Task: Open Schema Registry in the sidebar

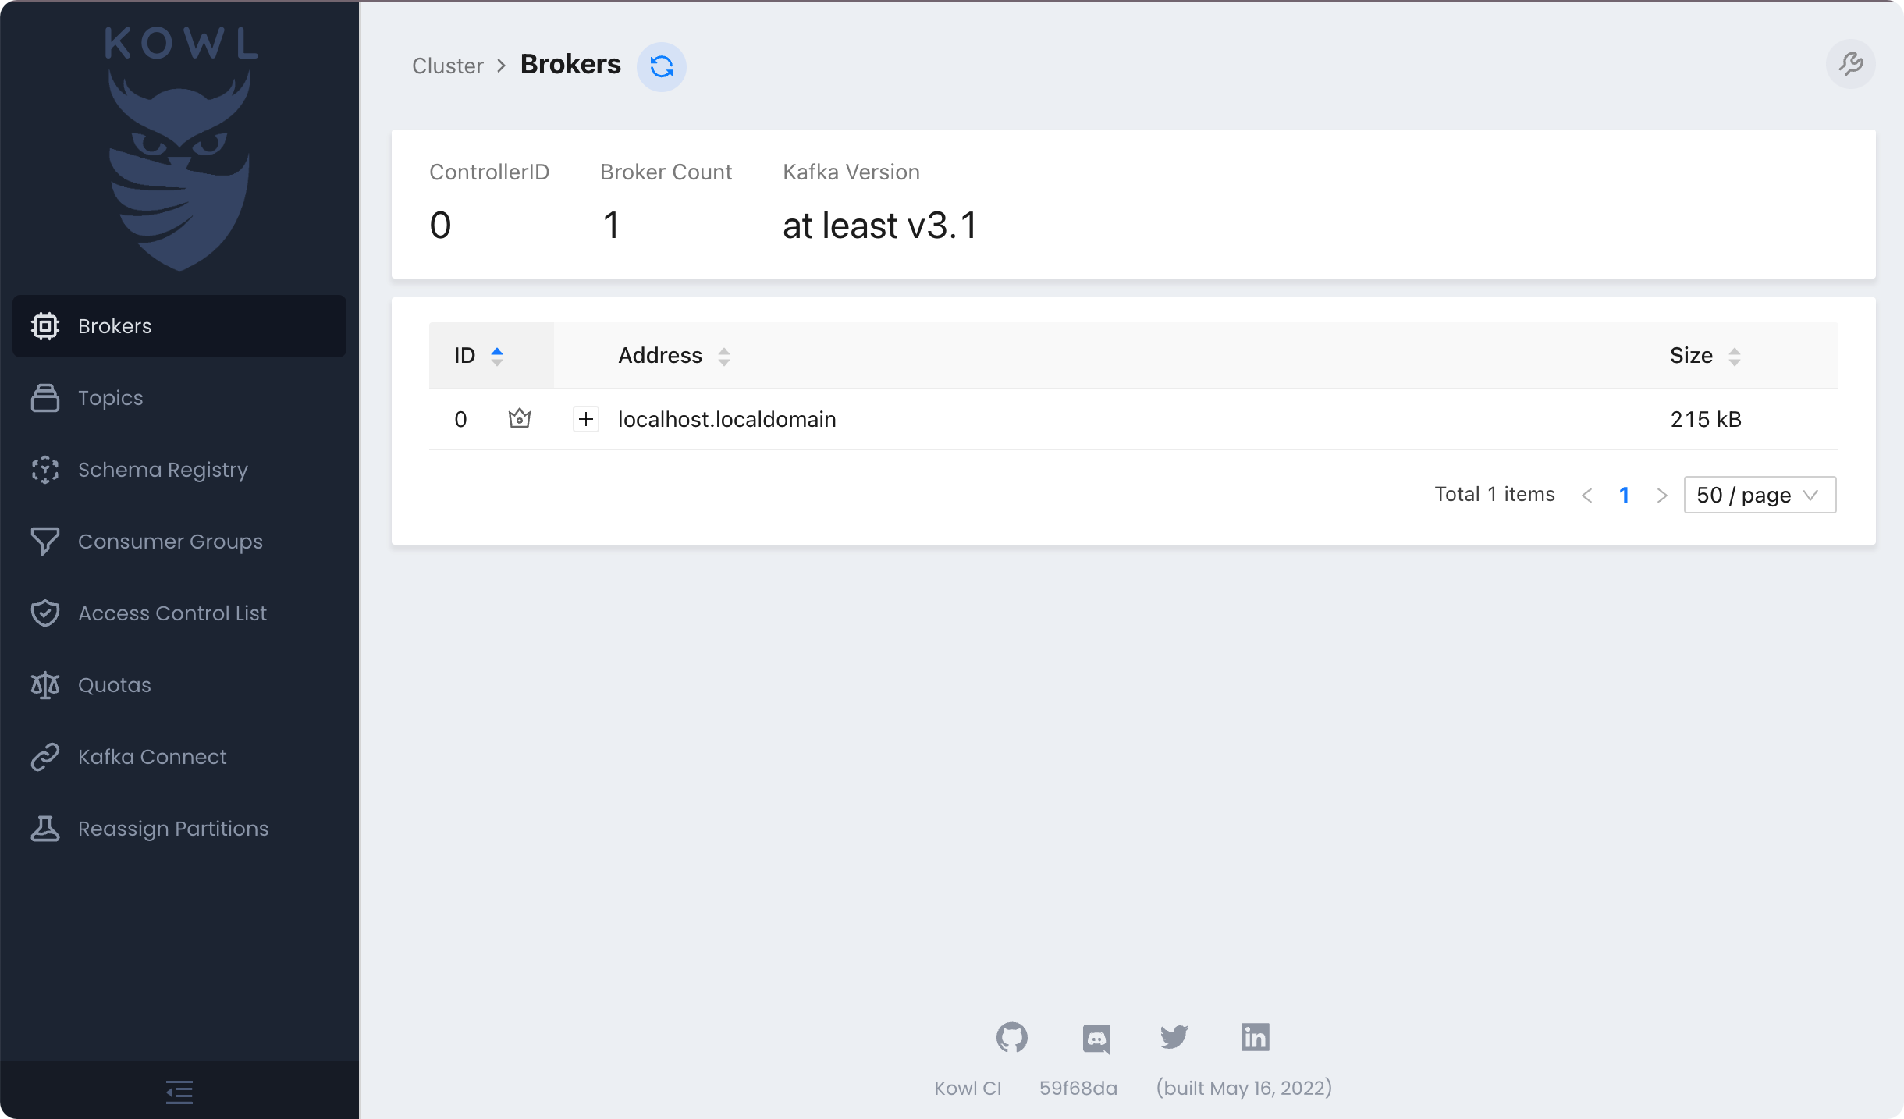Action: (x=162, y=470)
